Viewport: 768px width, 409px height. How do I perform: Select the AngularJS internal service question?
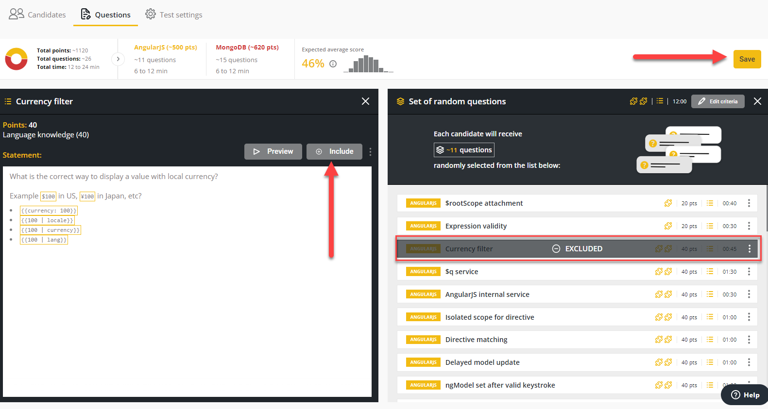tap(487, 294)
